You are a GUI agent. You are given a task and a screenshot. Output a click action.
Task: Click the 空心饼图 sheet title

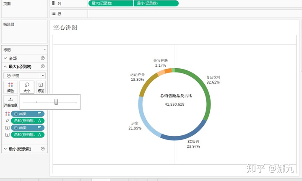pyautogui.click(x=65, y=28)
